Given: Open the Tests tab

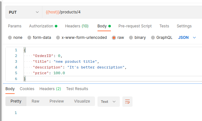Looking at the screenshot, I should coord(164,26).
